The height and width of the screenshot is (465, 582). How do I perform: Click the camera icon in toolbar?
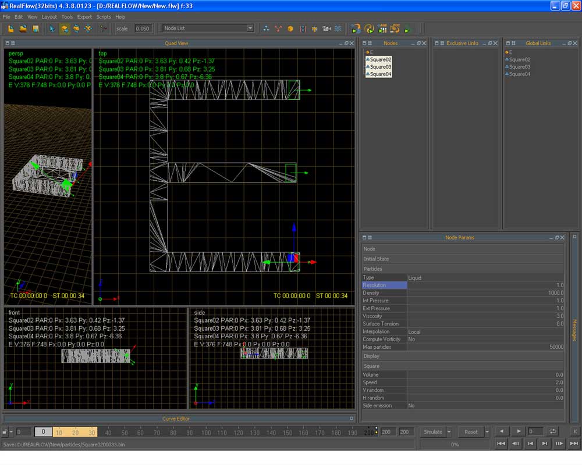click(327, 28)
